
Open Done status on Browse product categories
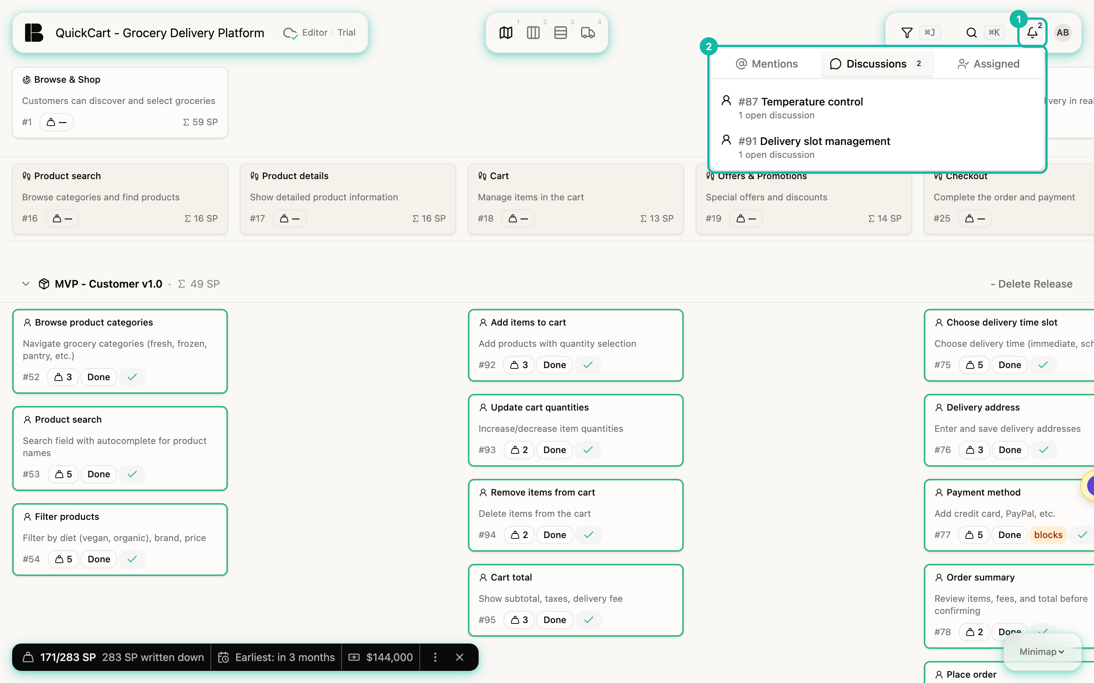[98, 377]
